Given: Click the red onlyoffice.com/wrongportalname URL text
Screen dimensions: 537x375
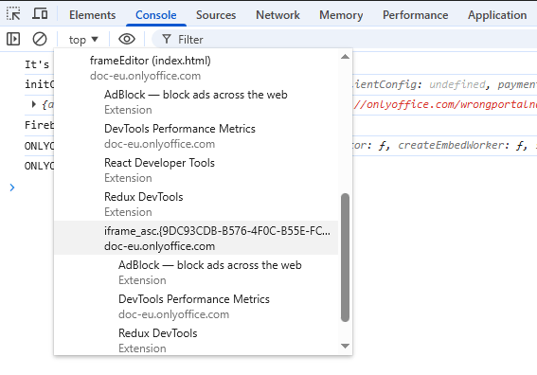Looking at the screenshot, I should coord(445,104).
